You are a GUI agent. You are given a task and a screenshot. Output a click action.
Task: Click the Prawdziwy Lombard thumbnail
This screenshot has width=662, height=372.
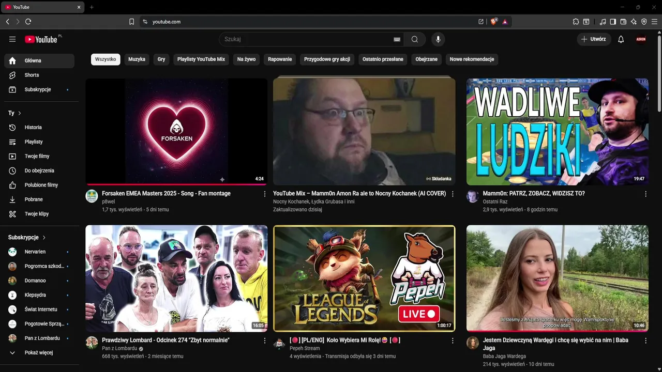click(176, 278)
